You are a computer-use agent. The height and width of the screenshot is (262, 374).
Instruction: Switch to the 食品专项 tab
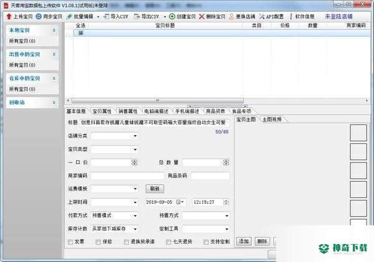(x=241, y=111)
